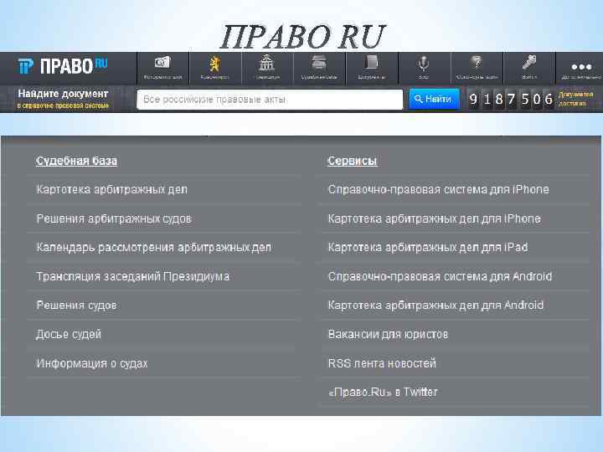Click the camera photo icon in top navigation

(x=162, y=63)
